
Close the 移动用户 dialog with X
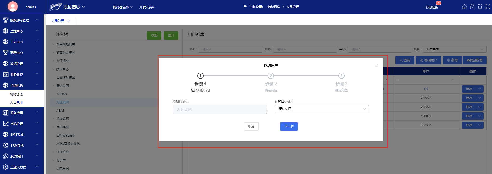(x=376, y=66)
